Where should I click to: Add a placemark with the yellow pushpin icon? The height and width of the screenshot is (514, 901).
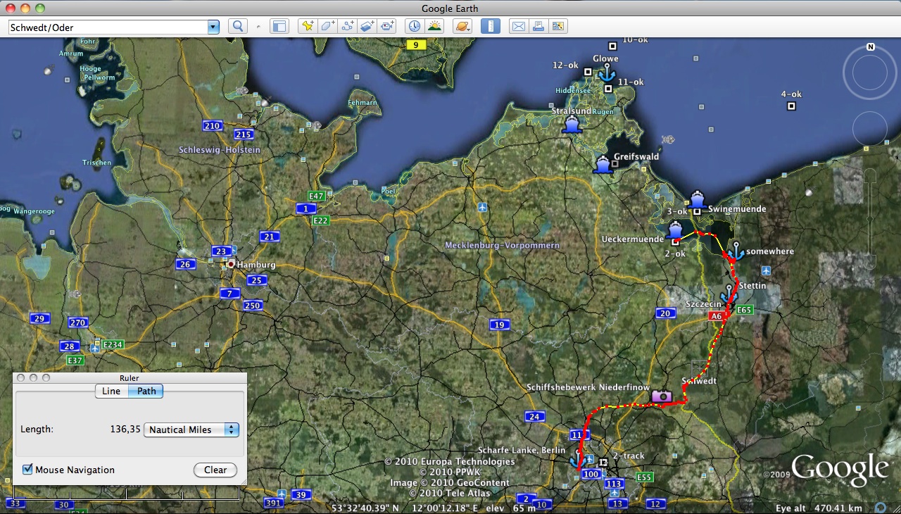(308, 27)
